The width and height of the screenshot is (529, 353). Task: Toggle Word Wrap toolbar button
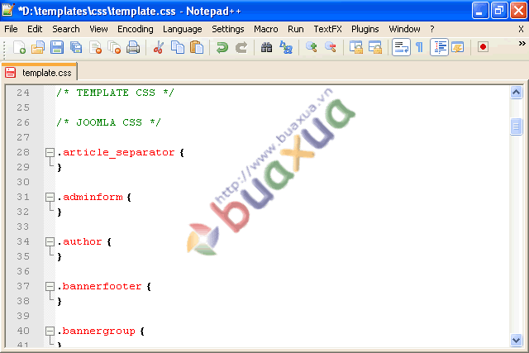[x=401, y=47]
